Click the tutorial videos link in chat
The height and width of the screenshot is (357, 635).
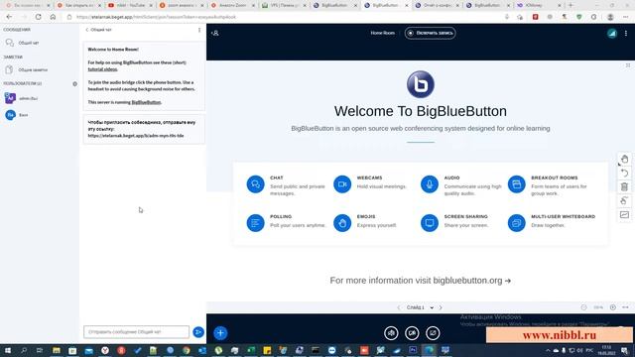tap(102, 69)
